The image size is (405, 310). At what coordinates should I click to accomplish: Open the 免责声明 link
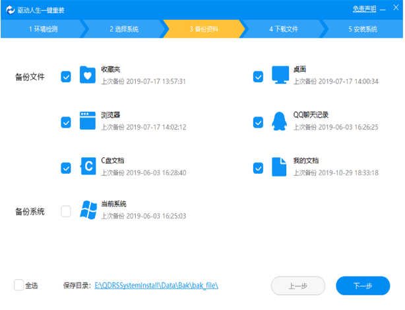[x=364, y=9]
